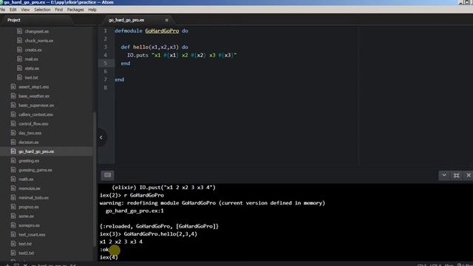The height and width of the screenshot is (266, 473).
Task: Click the file icon beside chuck_norris.ex
Action: coord(20,40)
